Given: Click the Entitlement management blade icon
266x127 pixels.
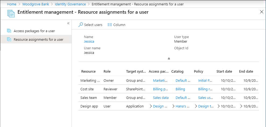Looking at the screenshot, I should click(11, 13).
